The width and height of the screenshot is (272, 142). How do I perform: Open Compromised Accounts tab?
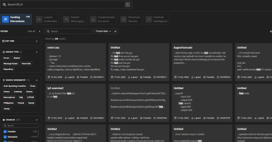[102, 19]
